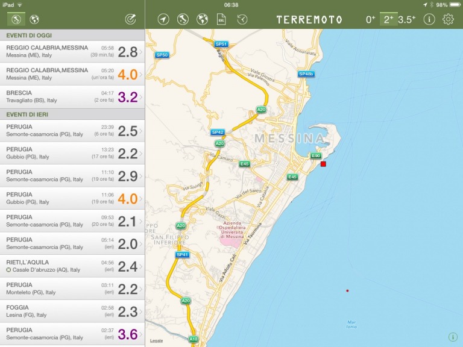Expand chevron on the Foggia 2.3 row
The width and height of the screenshot is (463, 347).
[141, 311]
